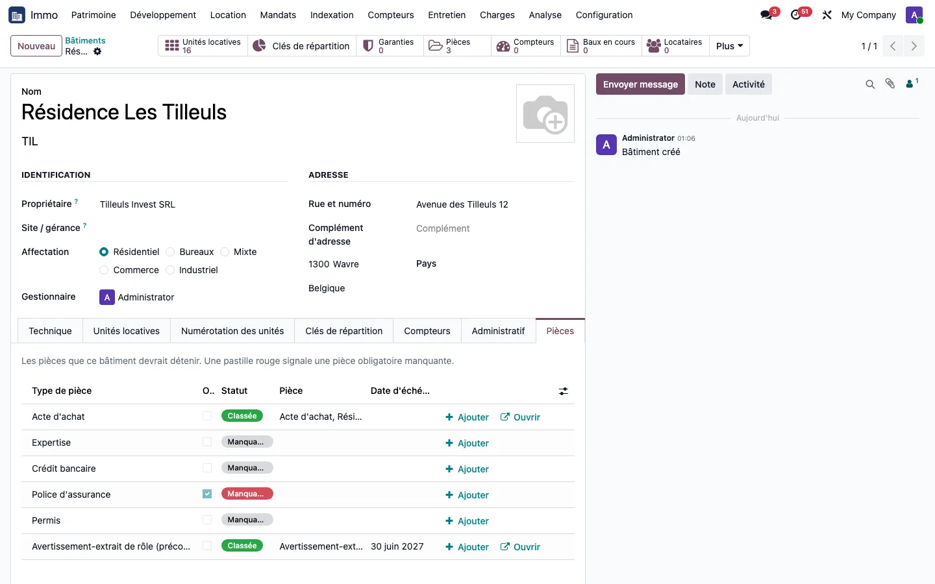Select the Mixte affectation
Screen dimensions: 935x584
click(x=225, y=252)
